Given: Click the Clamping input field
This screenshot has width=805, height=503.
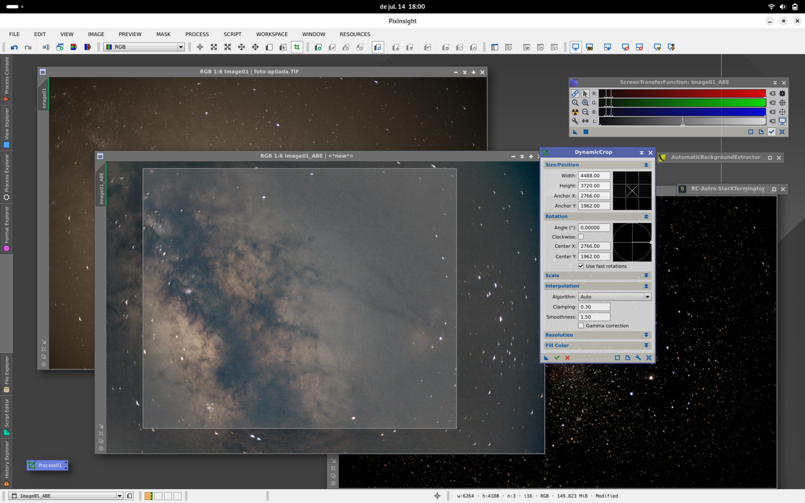Looking at the screenshot, I should click(594, 307).
